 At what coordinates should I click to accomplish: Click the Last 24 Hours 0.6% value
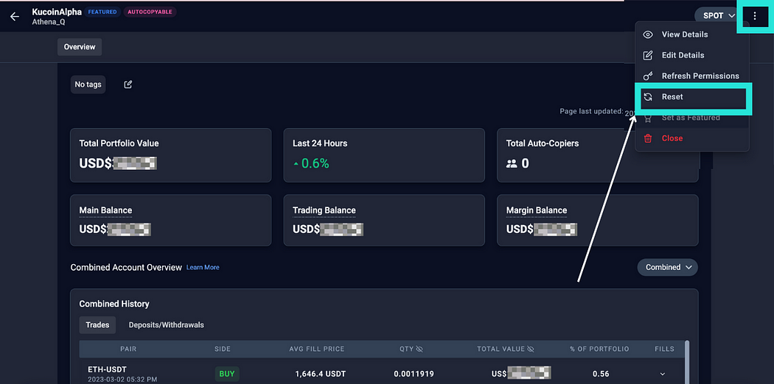click(311, 163)
